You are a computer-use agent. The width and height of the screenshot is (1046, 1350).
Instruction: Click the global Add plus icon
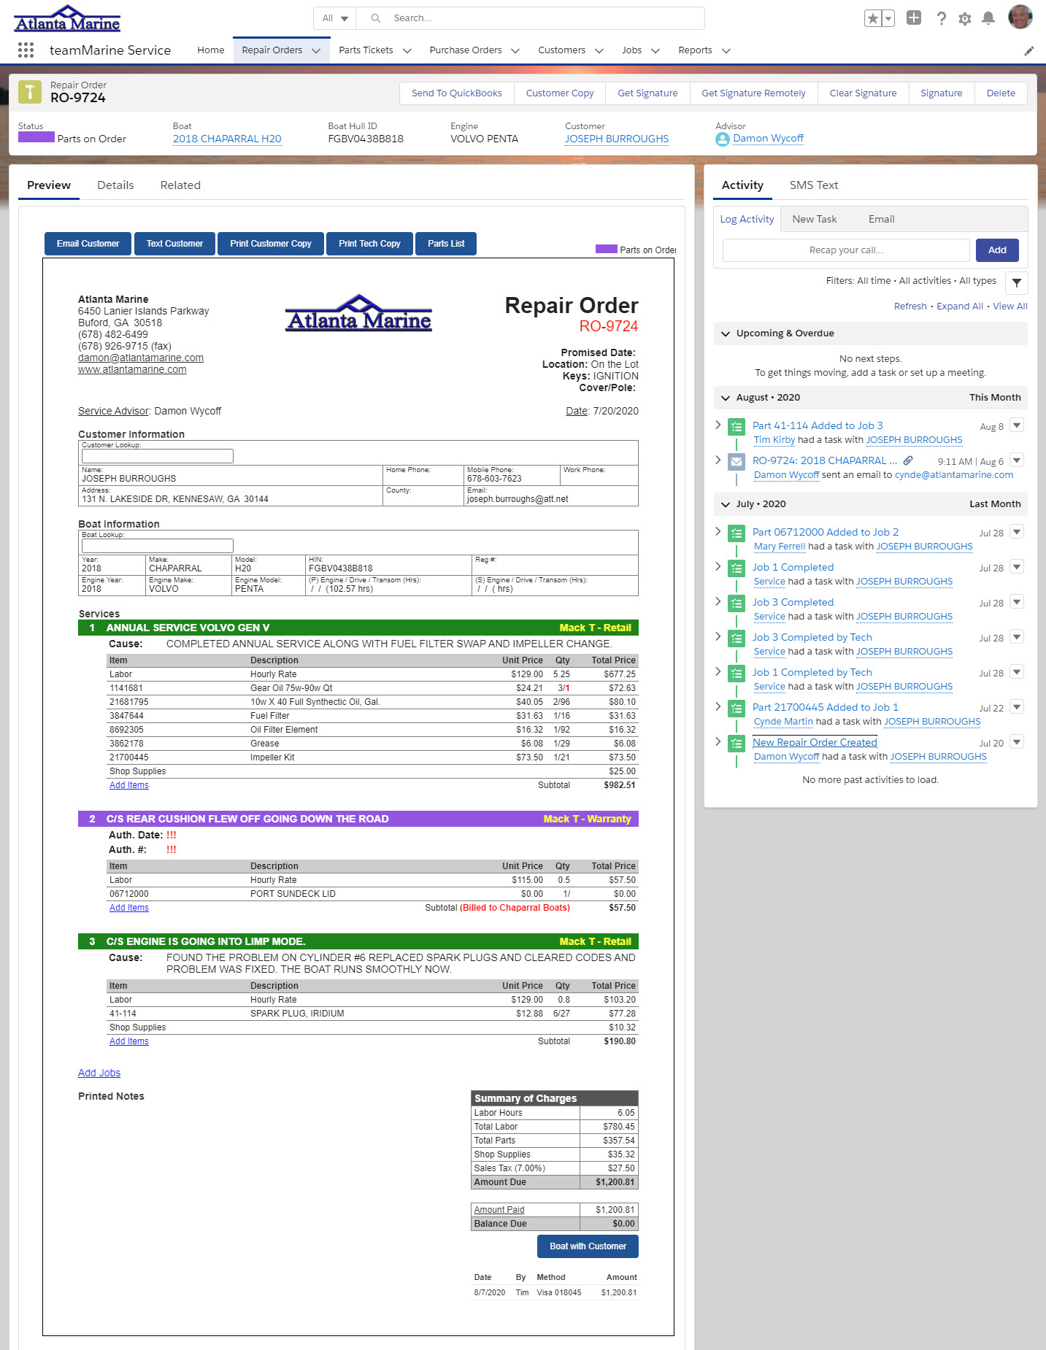pyautogui.click(x=914, y=18)
